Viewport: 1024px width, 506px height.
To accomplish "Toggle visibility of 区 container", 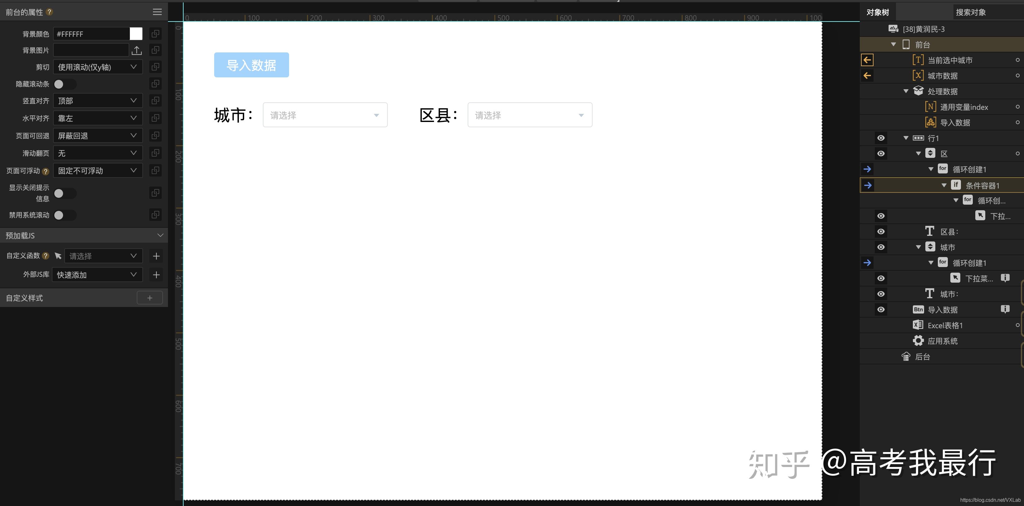I will coord(881,153).
